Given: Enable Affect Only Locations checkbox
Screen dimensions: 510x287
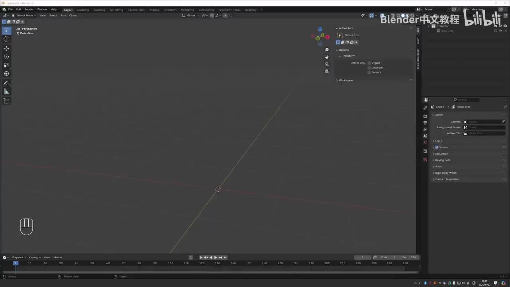Looking at the screenshot, I should 369,67.
